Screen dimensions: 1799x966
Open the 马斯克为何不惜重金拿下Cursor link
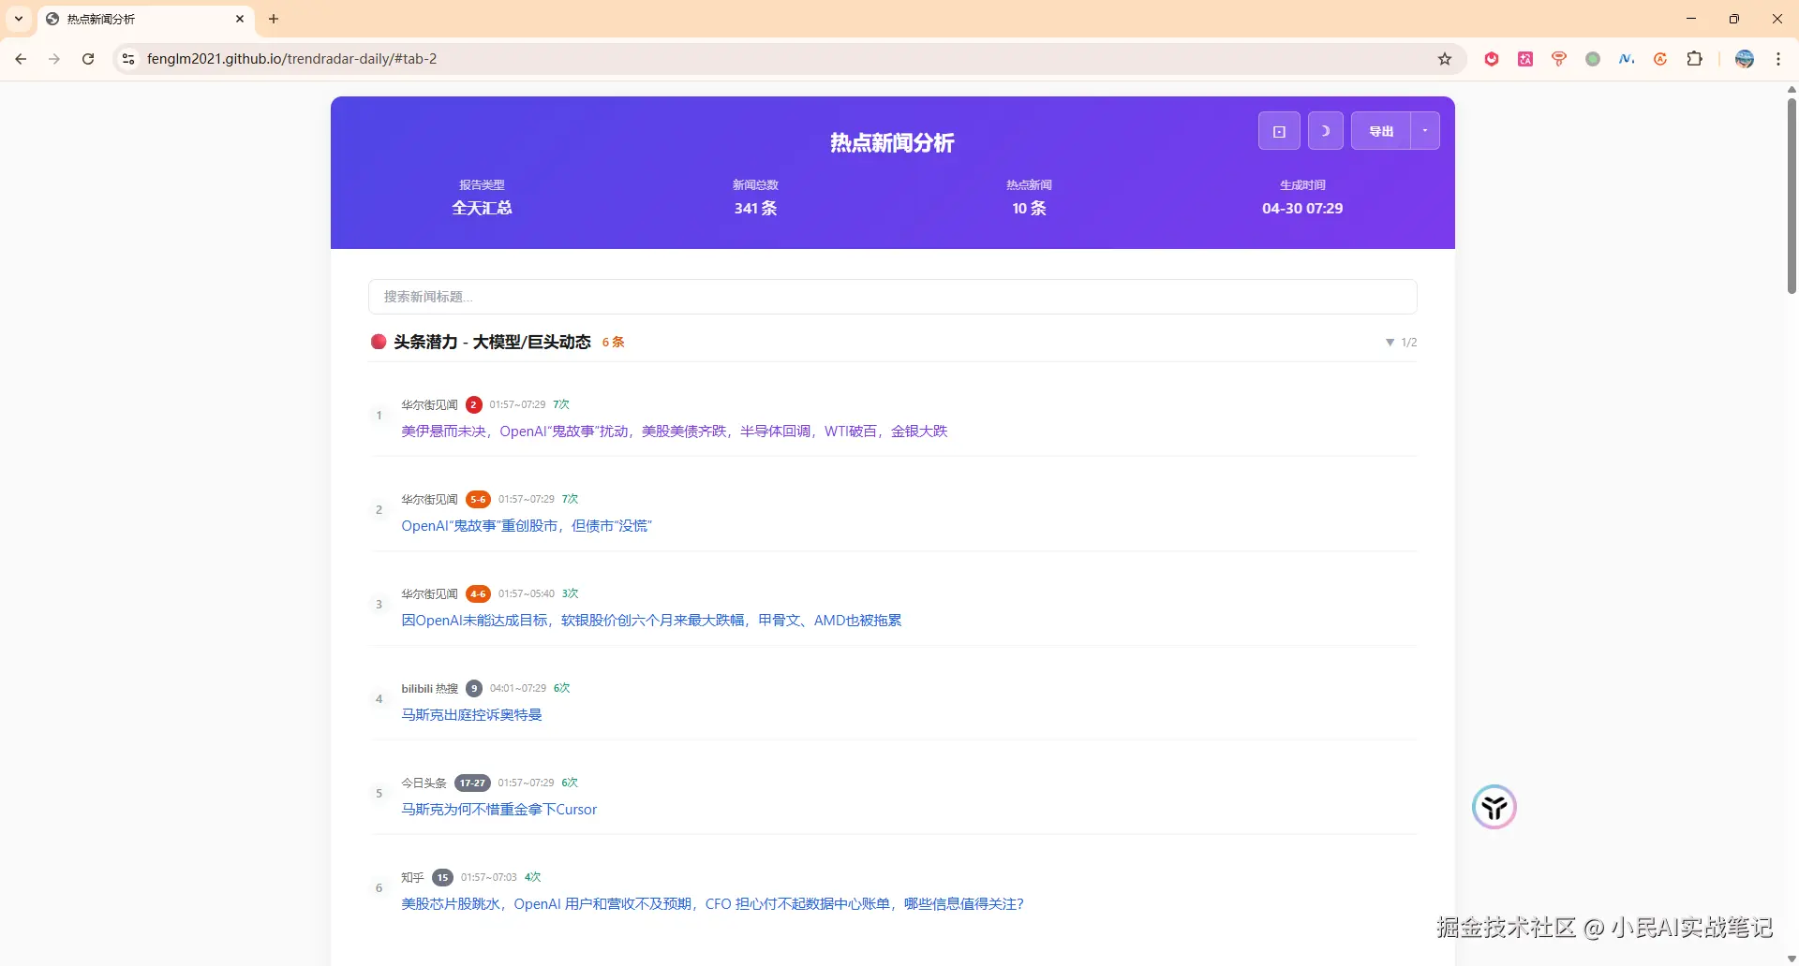pyautogui.click(x=498, y=810)
